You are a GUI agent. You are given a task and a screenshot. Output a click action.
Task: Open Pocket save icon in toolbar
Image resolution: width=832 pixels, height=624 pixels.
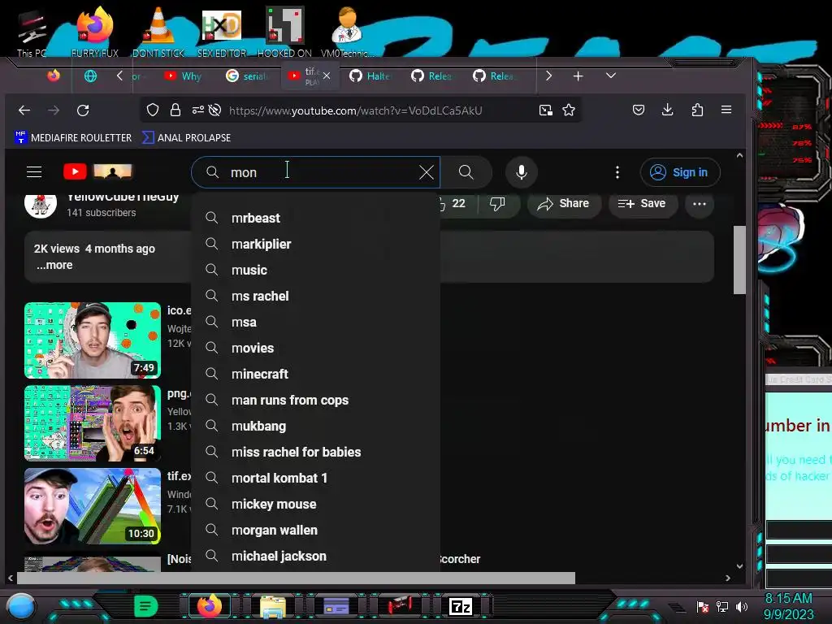(639, 110)
